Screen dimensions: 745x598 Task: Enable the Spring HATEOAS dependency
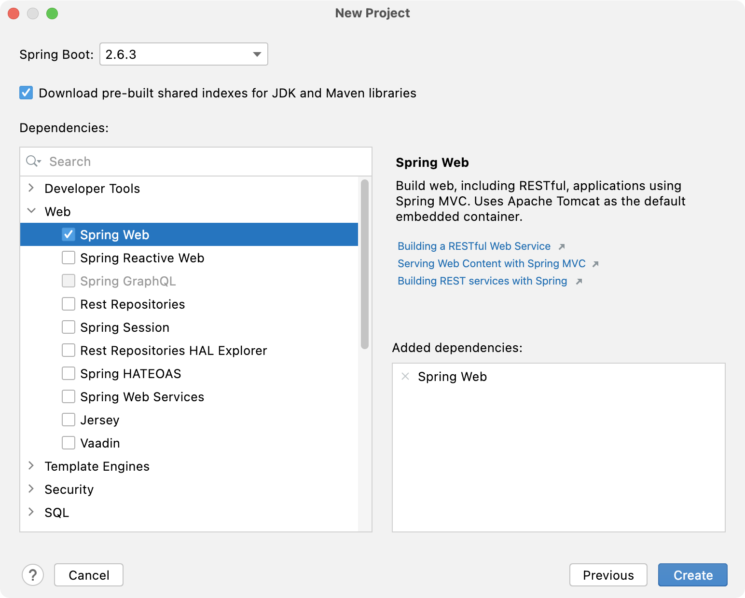click(x=68, y=373)
